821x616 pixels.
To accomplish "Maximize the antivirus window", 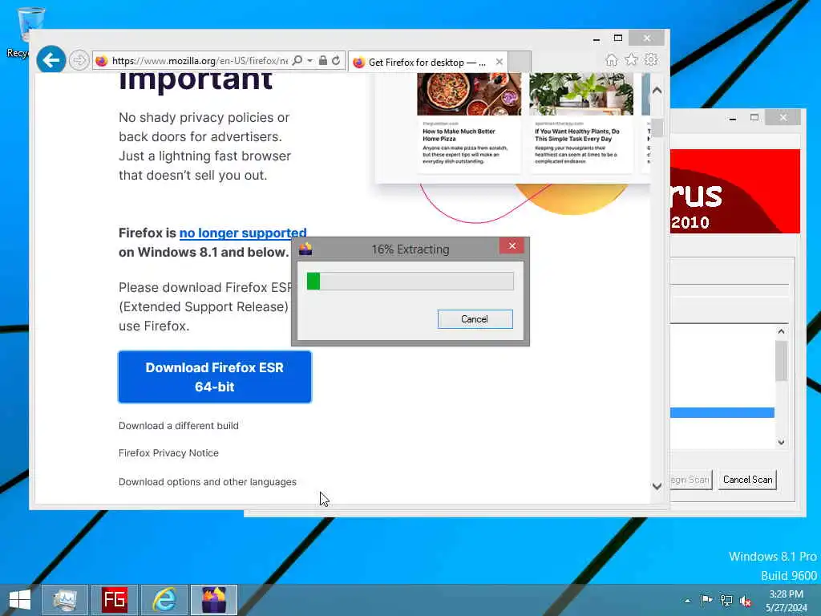I will [x=754, y=118].
